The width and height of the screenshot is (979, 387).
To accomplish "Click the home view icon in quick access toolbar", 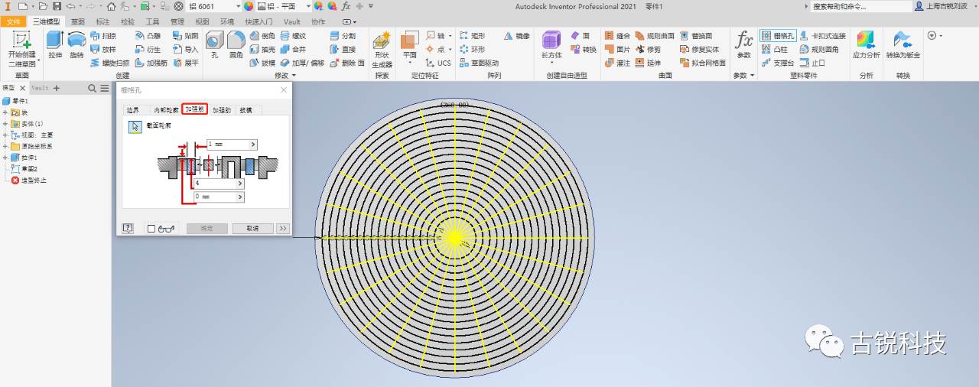I will (111, 6).
